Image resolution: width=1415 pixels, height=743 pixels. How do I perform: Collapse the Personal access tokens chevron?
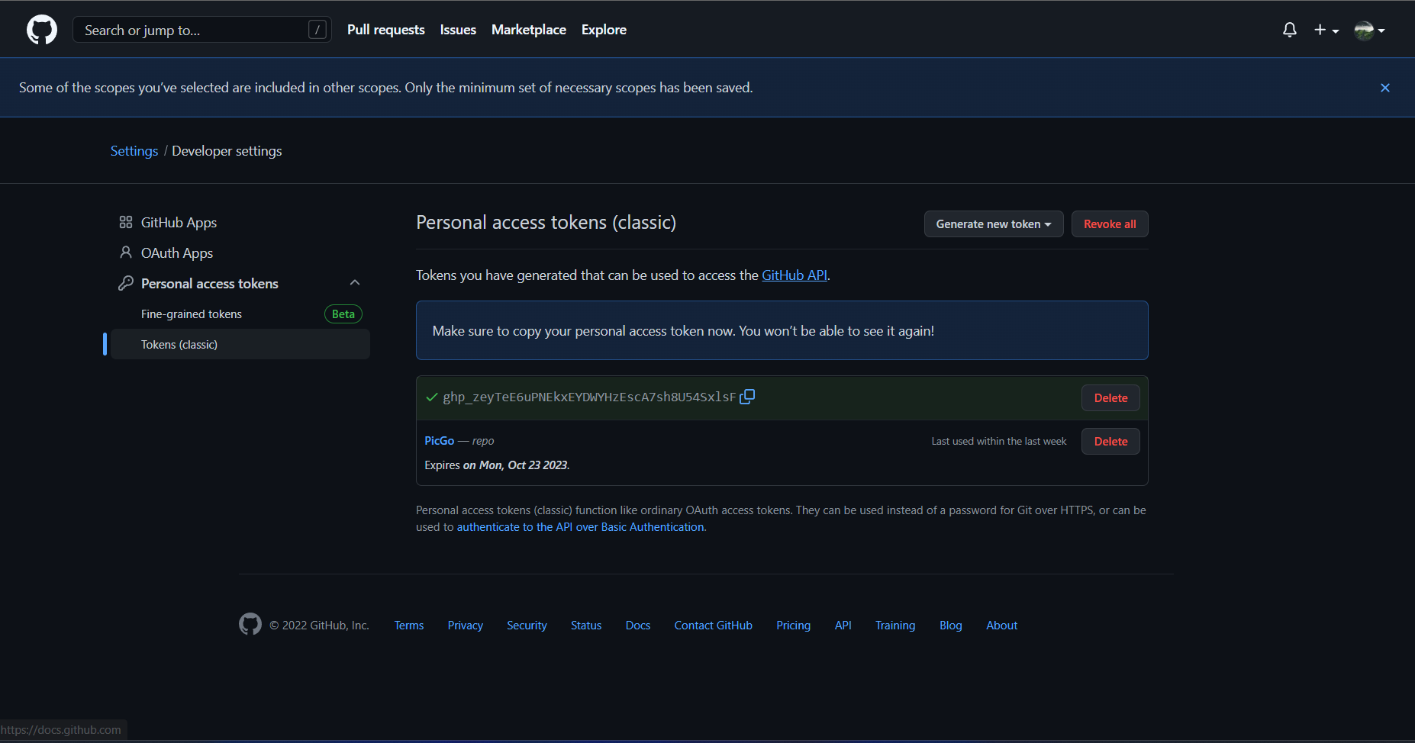(x=355, y=282)
